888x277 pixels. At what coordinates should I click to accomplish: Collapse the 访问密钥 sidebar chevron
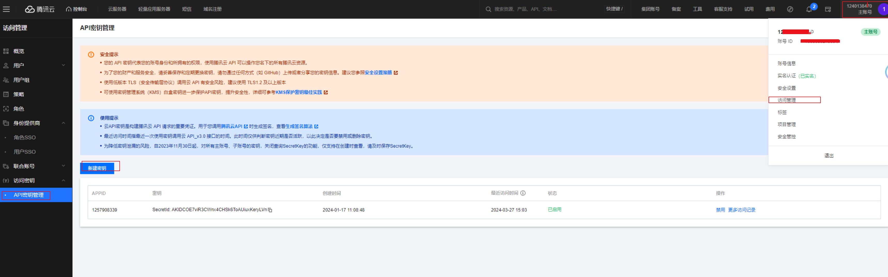pyautogui.click(x=63, y=181)
